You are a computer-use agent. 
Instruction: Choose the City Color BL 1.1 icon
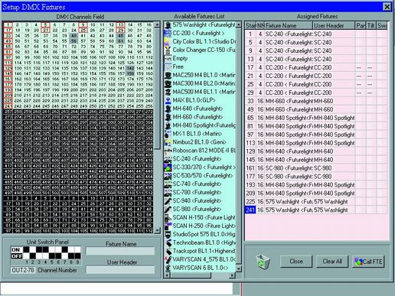[x=168, y=41]
